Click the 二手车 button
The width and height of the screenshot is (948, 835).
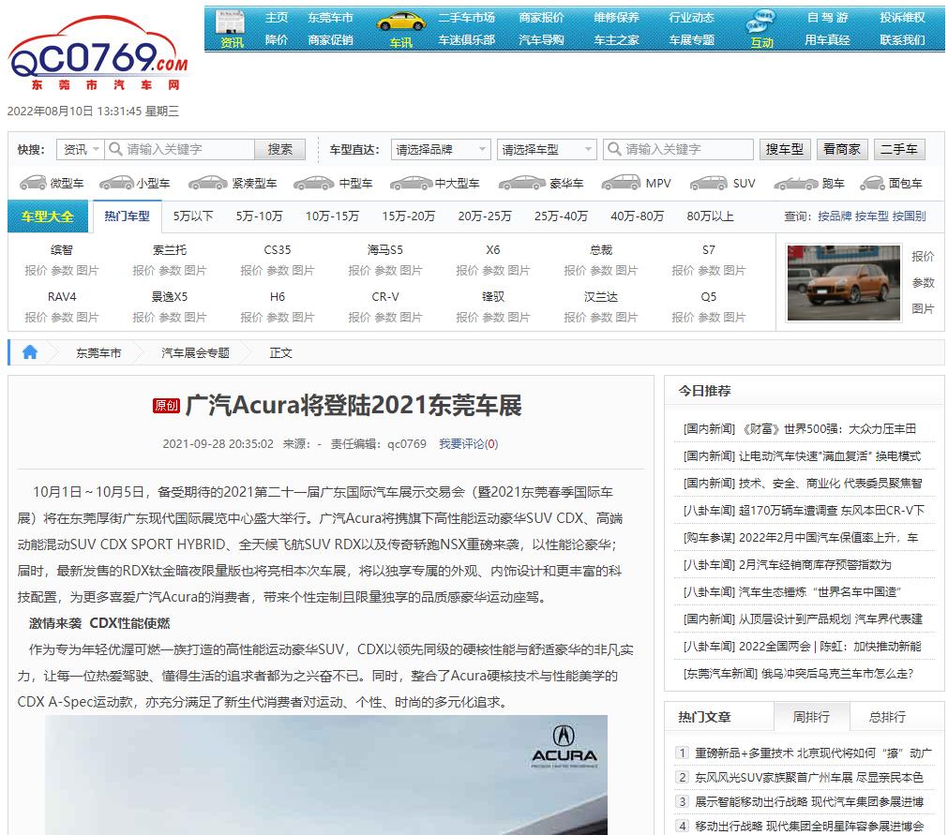[x=899, y=149]
